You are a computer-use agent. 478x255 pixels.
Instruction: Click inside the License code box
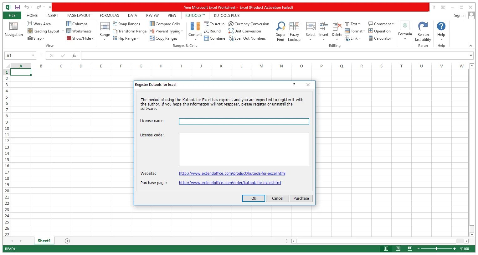coord(244,149)
